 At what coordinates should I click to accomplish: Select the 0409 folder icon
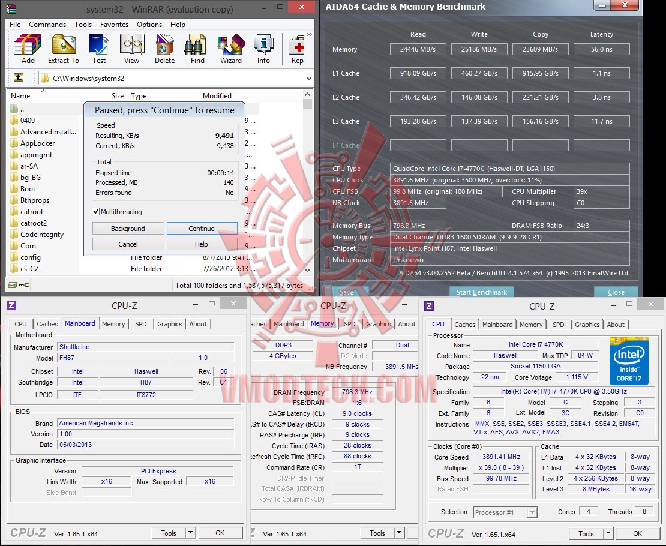[14, 120]
